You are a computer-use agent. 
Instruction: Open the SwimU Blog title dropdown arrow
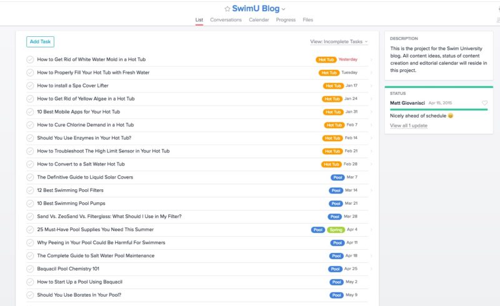(284, 9)
